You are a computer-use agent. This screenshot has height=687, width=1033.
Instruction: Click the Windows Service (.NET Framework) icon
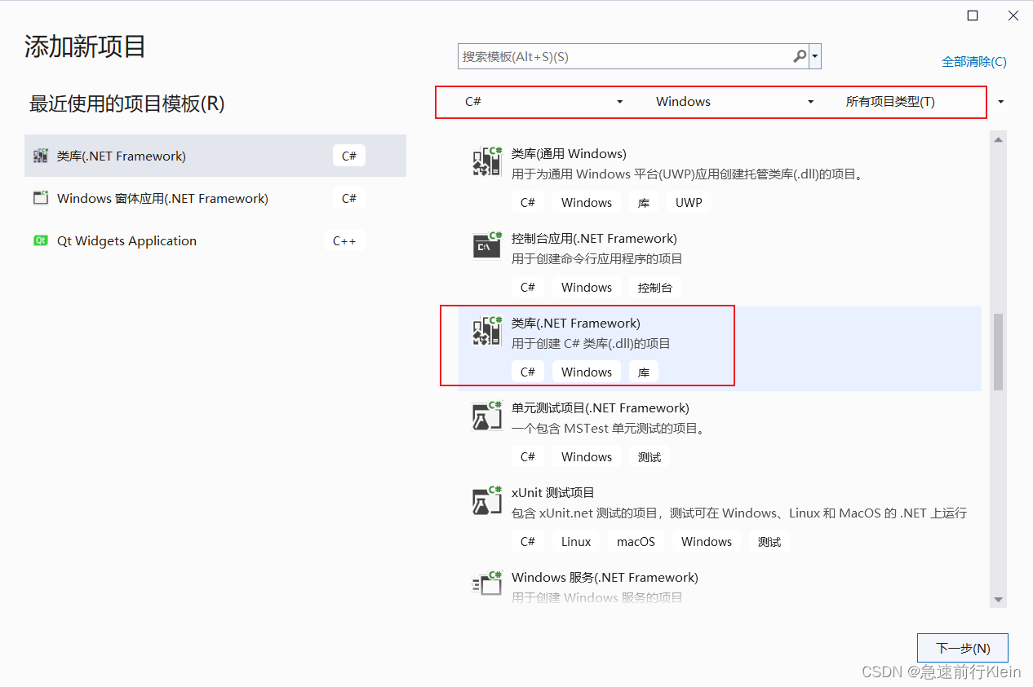coord(487,584)
